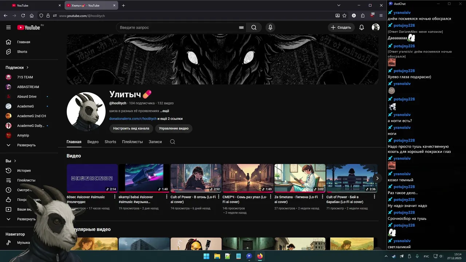Click the search magnifier button
The width and height of the screenshot is (466, 262).
point(254,27)
